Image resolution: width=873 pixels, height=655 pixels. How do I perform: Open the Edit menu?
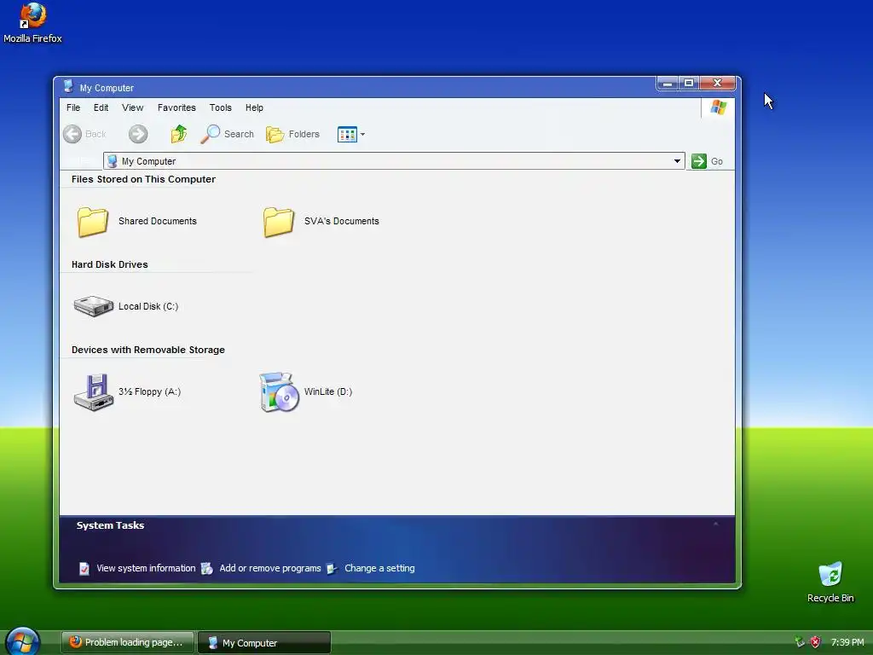[101, 107]
